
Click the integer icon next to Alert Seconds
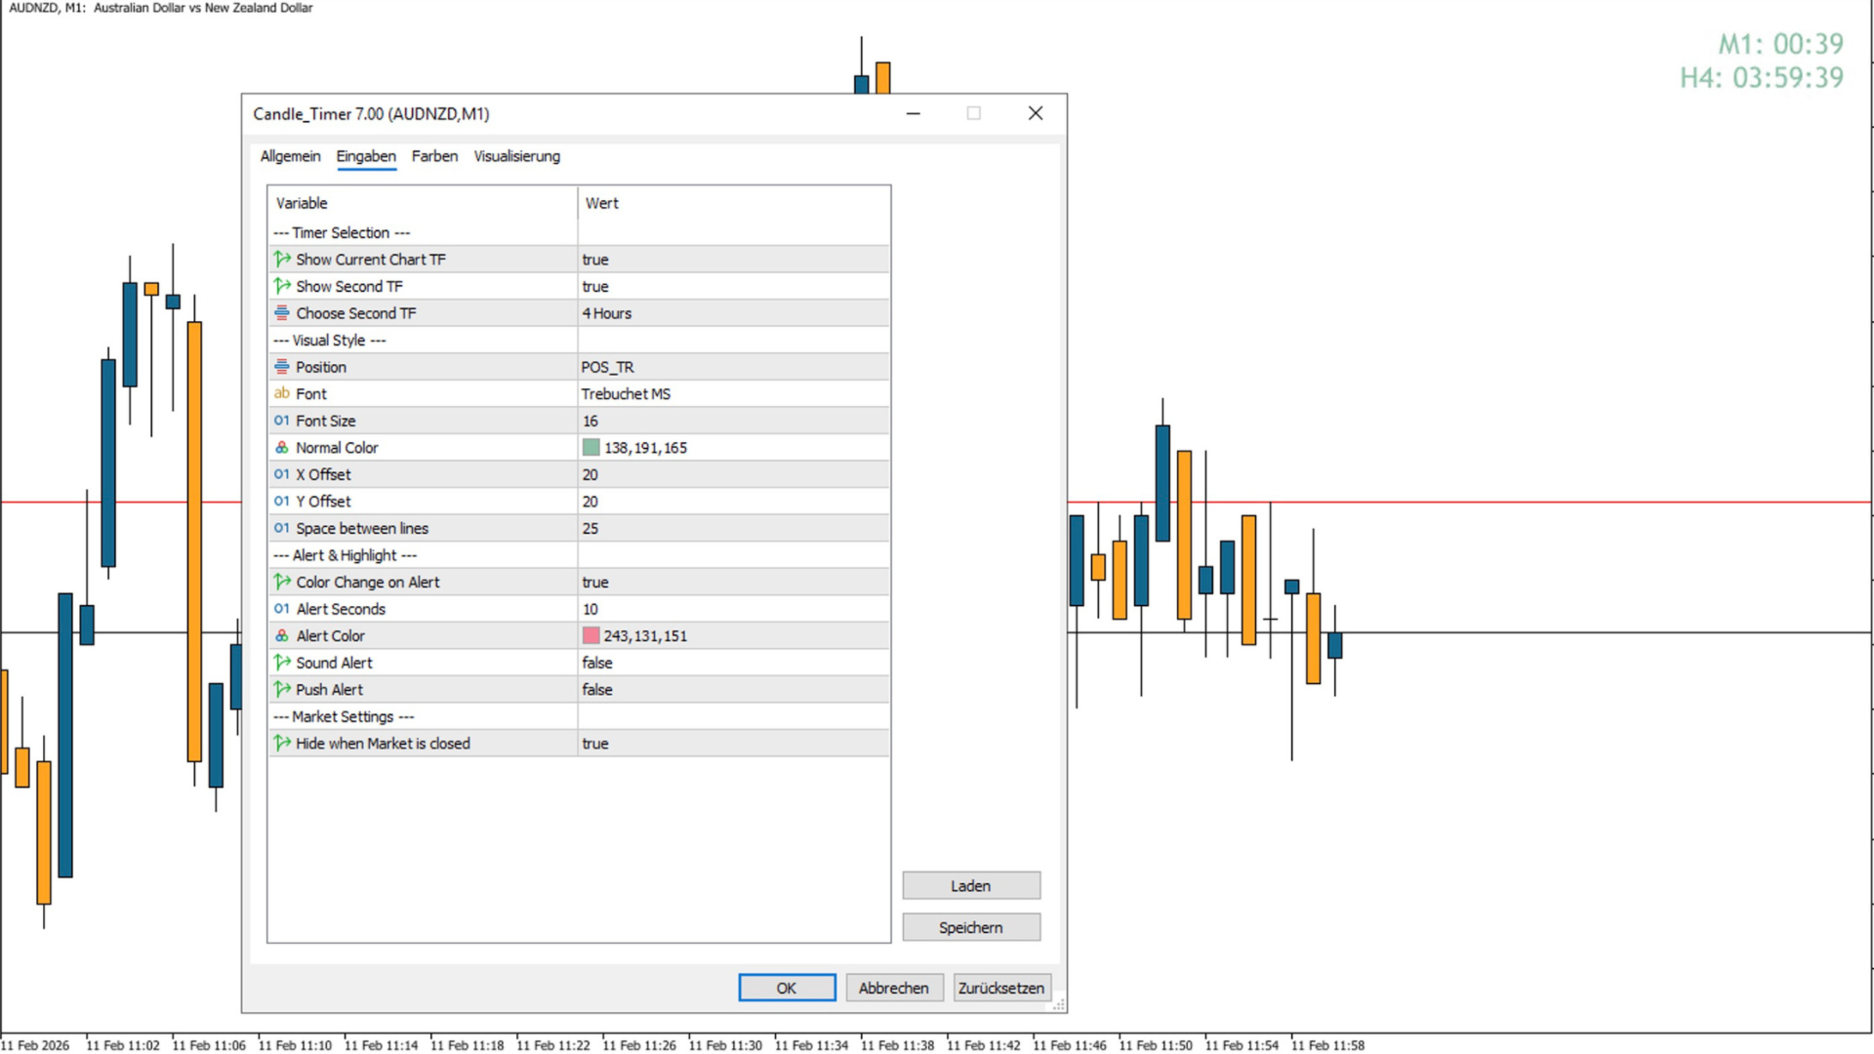tap(282, 609)
